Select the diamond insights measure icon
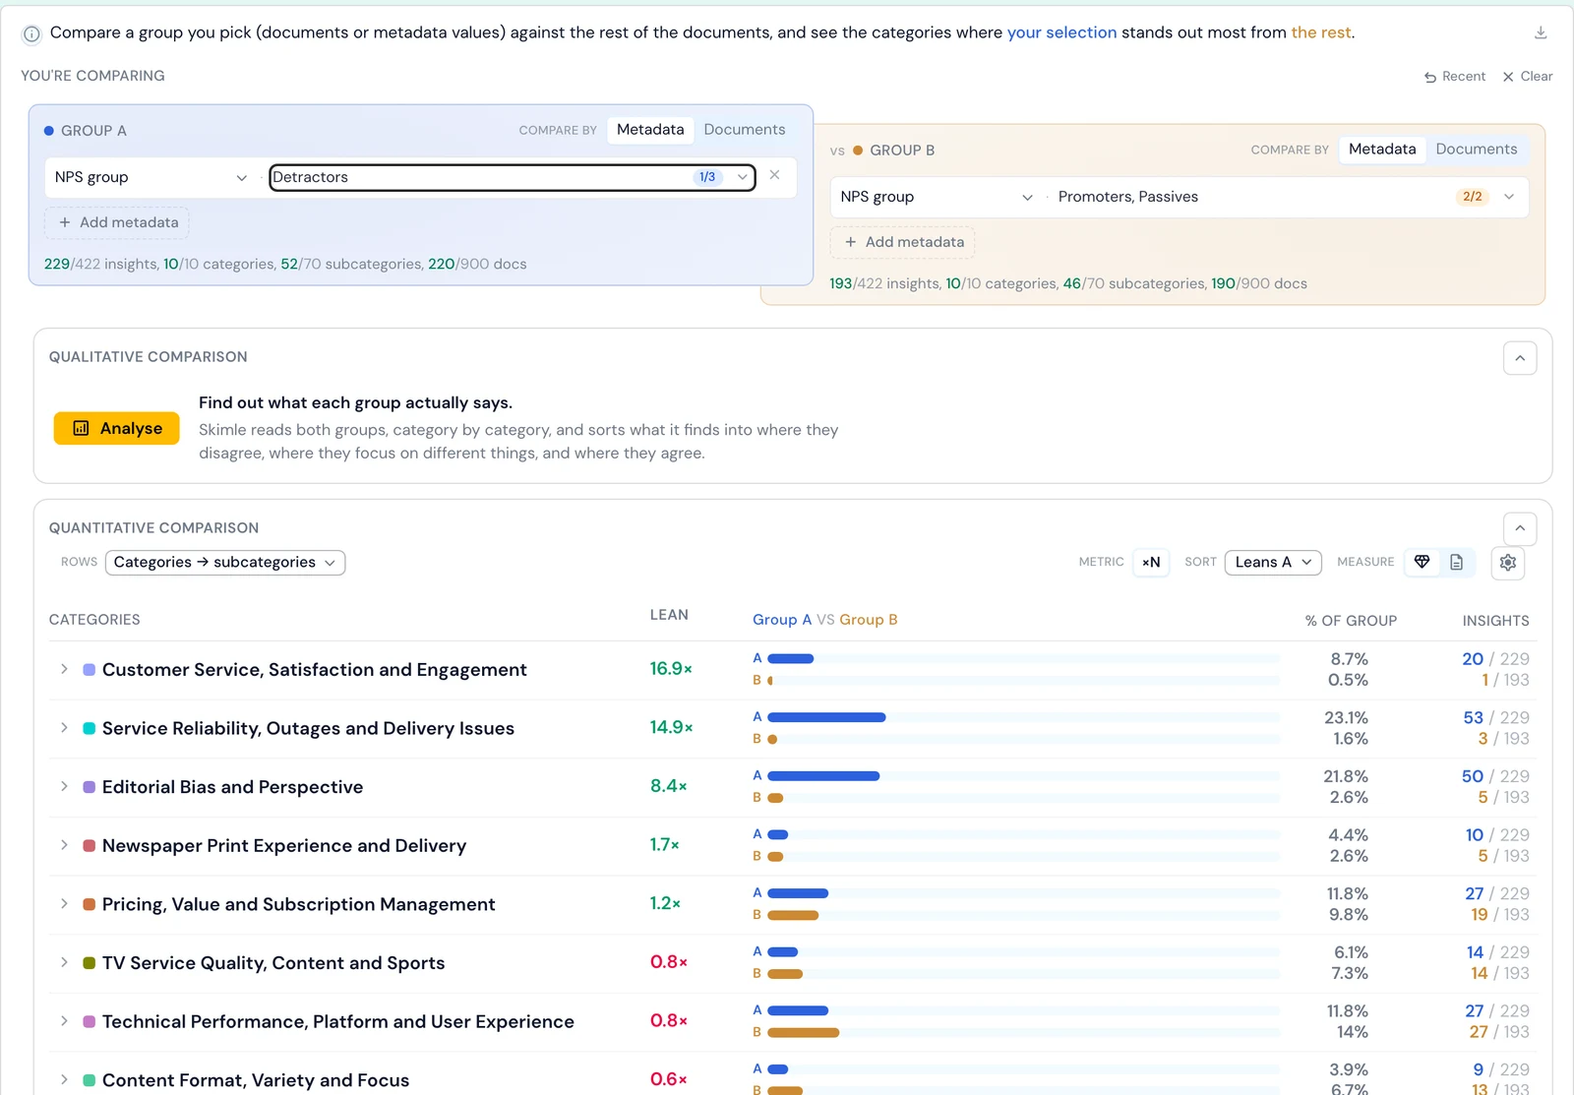This screenshot has height=1095, width=1574. click(x=1422, y=562)
